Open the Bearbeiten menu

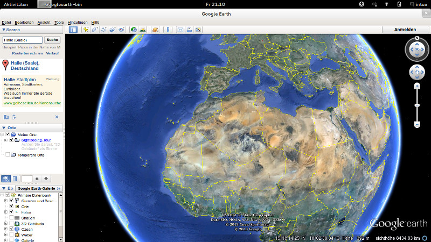[24, 23]
